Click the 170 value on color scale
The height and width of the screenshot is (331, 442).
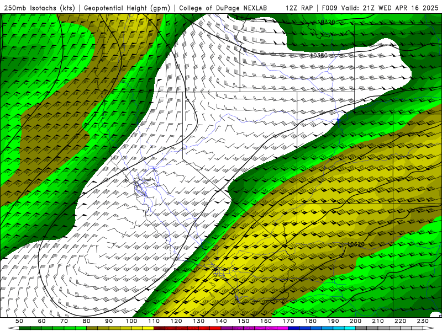click(288, 321)
